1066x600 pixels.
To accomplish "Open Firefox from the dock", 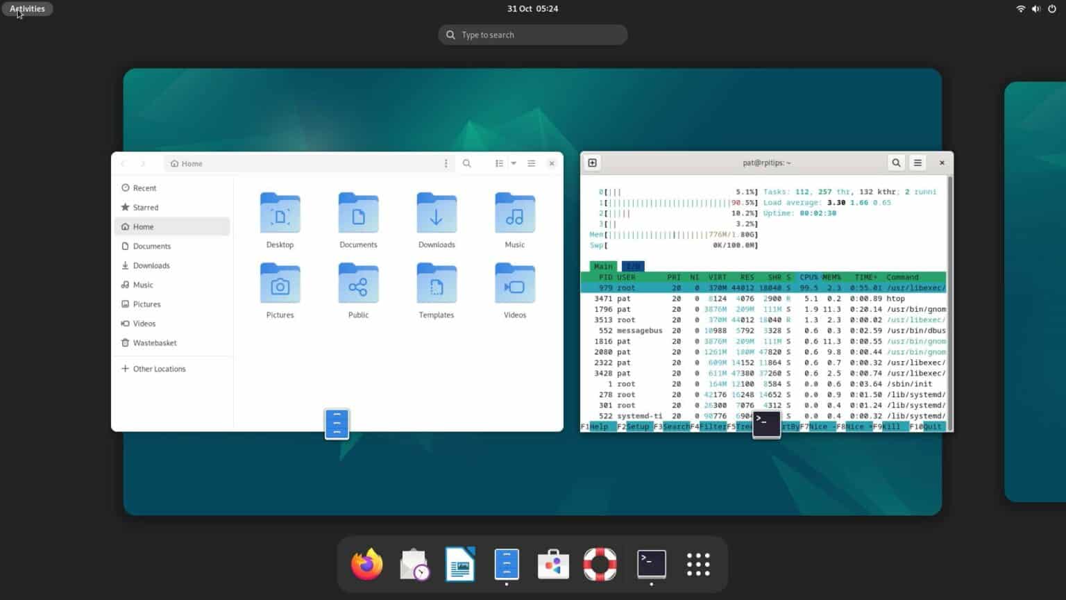I will point(366,565).
